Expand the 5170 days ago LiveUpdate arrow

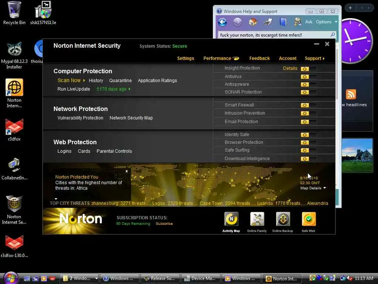click(130, 89)
